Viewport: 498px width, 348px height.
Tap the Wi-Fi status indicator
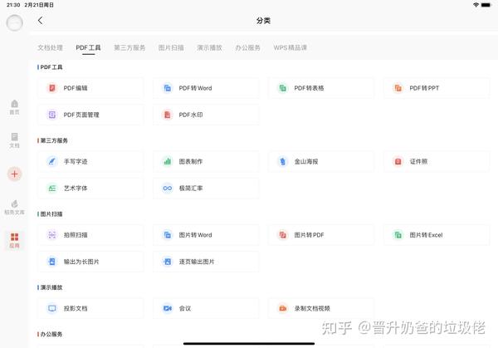click(x=476, y=5)
